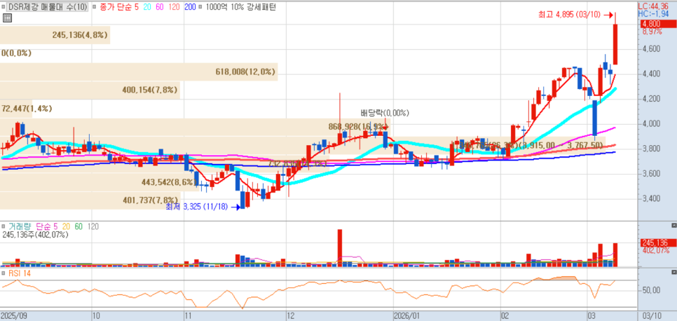Select the 거래량 volume indicator label
The height and width of the screenshot is (321, 677).
[20, 226]
